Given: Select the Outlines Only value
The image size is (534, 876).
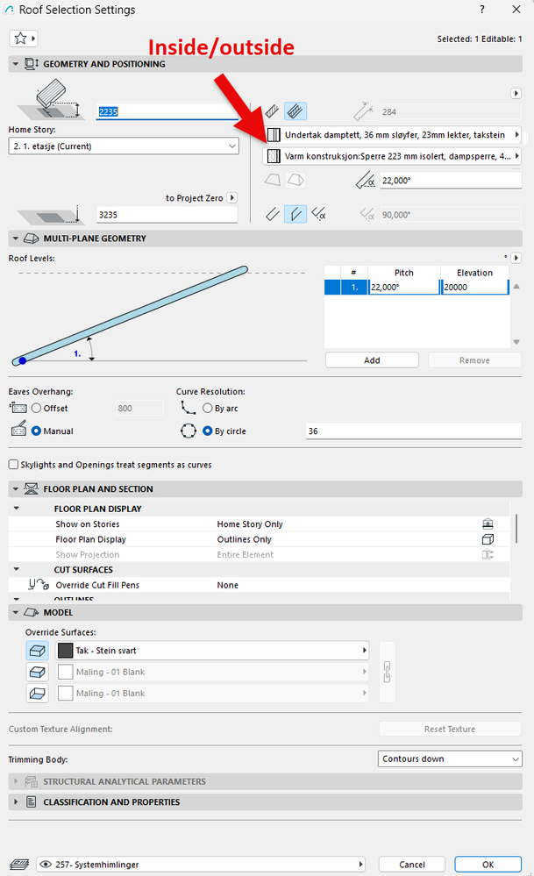Looking at the screenshot, I should click(x=244, y=539).
